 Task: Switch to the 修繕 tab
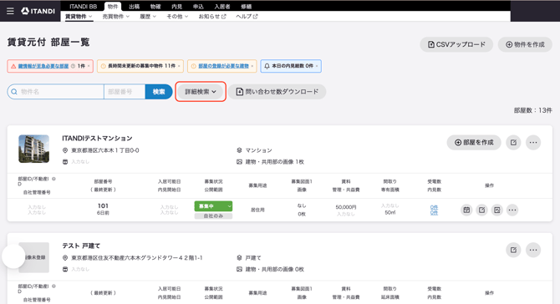coord(246,7)
